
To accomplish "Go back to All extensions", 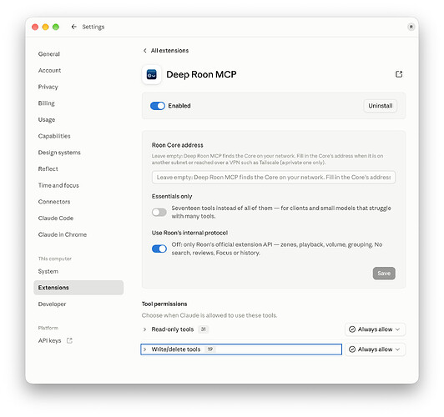I will (x=169, y=51).
